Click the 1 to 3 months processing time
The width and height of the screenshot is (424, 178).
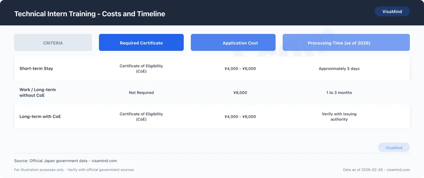[x=339, y=93]
